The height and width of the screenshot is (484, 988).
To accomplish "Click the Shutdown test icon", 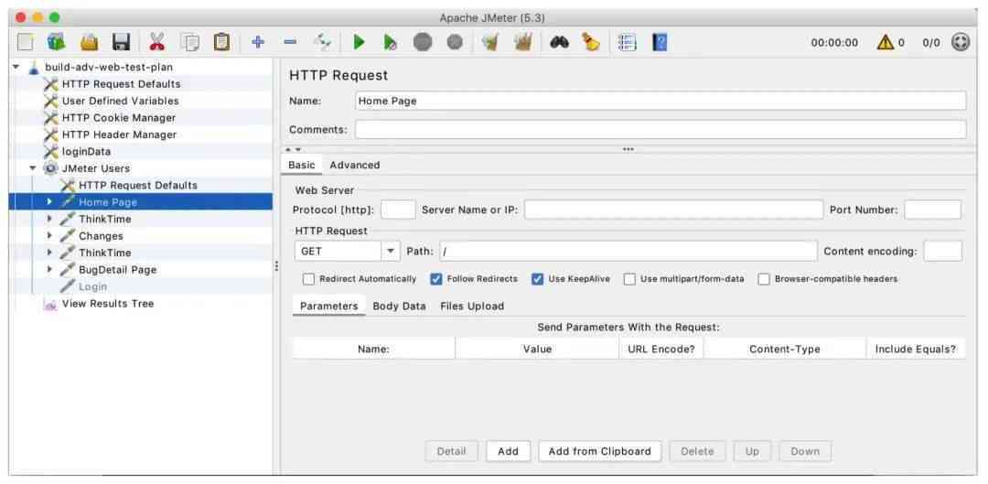I will click(x=455, y=42).
